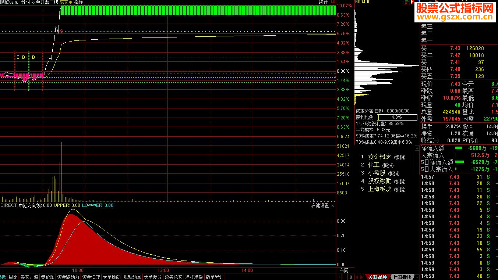The image size is (498, 280).
Task: Open the 撤单累计 indicator tab
Action: [215, 277]
